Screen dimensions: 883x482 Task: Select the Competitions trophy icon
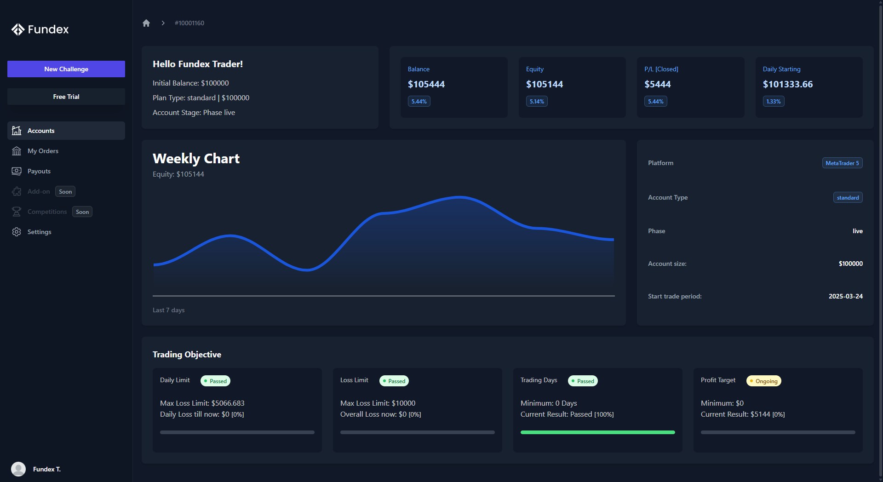coord(17,212)
